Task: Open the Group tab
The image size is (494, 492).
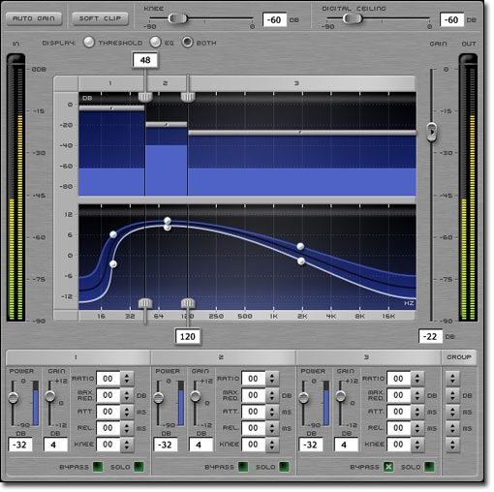Action: pyautogui.click(x=459, y=357)
